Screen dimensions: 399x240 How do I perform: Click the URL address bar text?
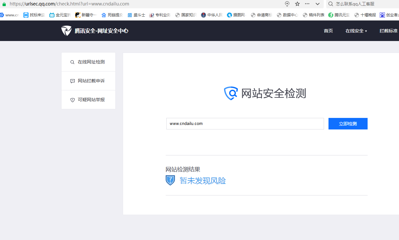69,4
